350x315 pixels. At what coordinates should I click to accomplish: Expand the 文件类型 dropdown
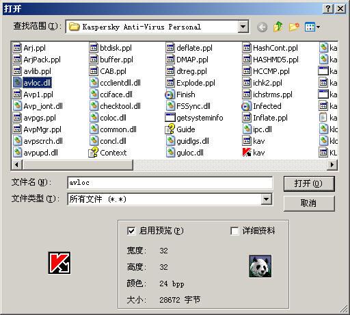pos(266,199)
